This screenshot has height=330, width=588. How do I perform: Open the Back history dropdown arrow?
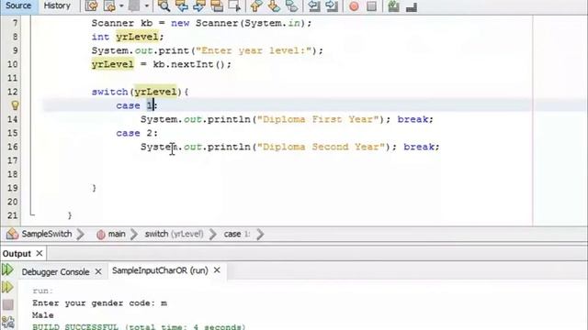pyautogui.click(x=121, y=6)
